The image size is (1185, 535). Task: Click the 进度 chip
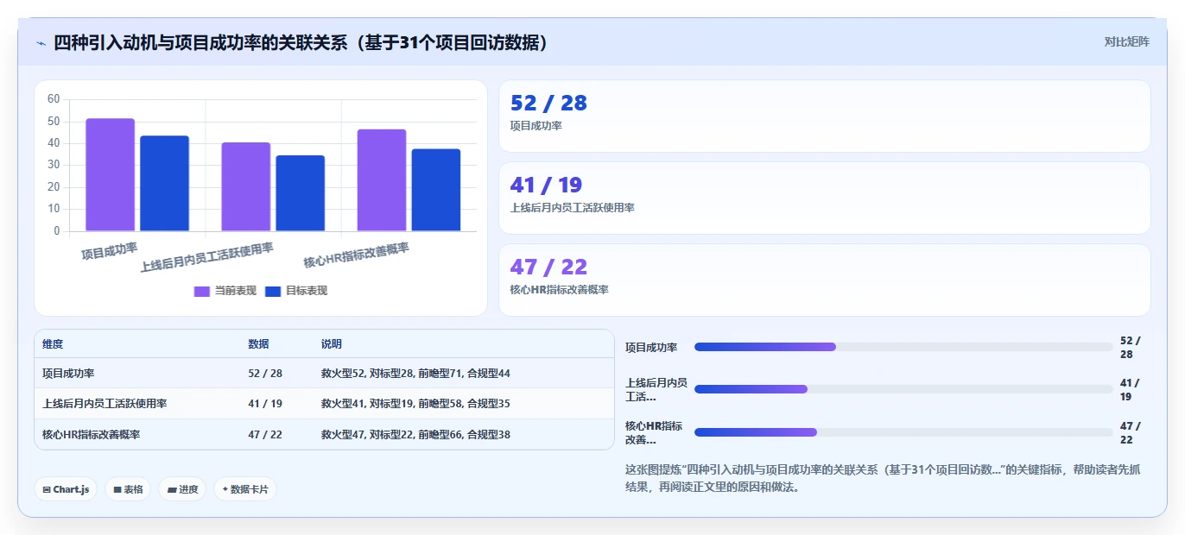coord(182,489)
